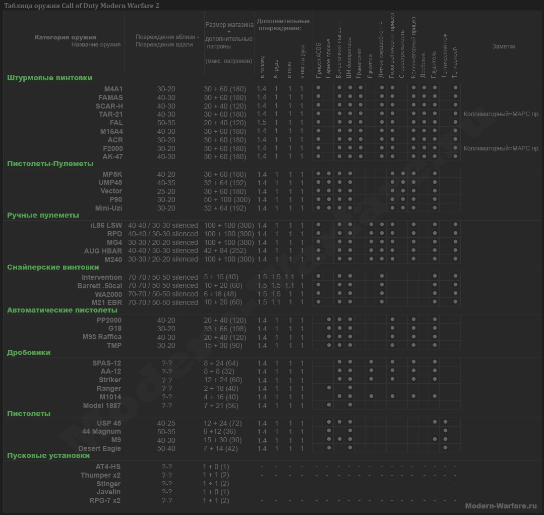Screen dimensions: 544x515
Task: Click the "50-35" damage value for FAL
Action: (166, 123)
